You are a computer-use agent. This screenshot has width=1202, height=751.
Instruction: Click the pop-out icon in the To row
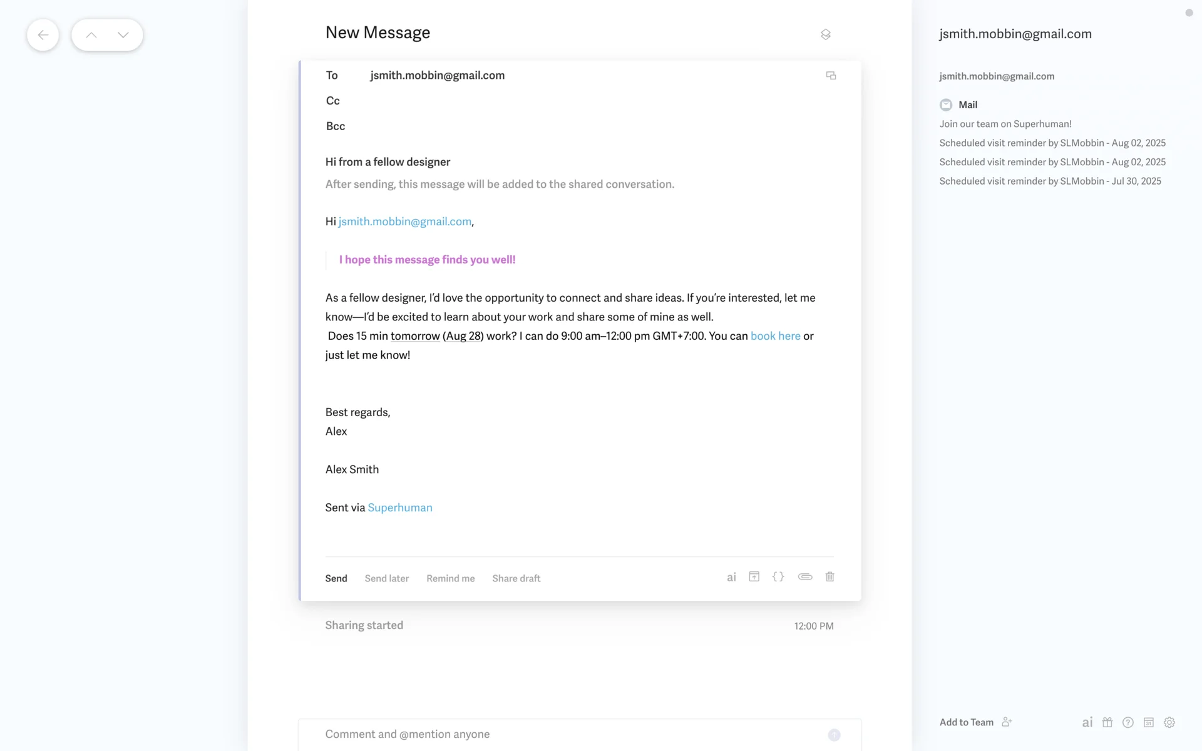(831, 76)
